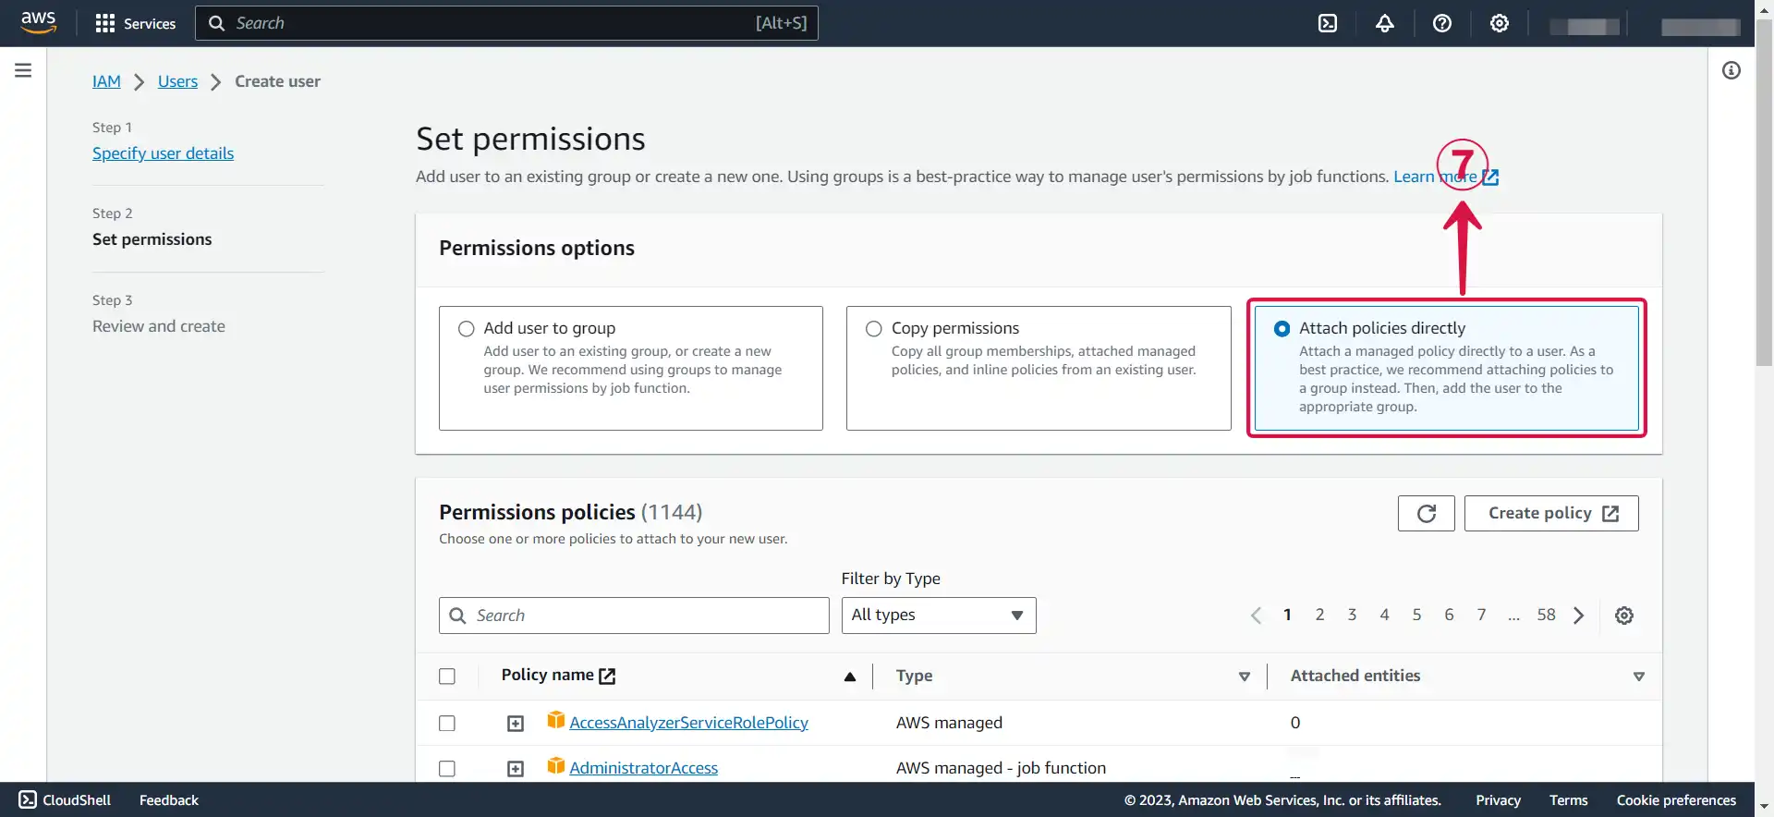Open AccessAnalyzerServiceRolePolicy link

(x=688, y=723)
